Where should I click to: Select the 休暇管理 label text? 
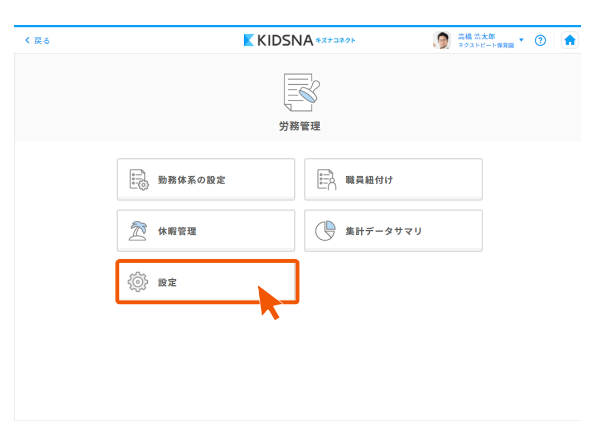pos(177,231)
